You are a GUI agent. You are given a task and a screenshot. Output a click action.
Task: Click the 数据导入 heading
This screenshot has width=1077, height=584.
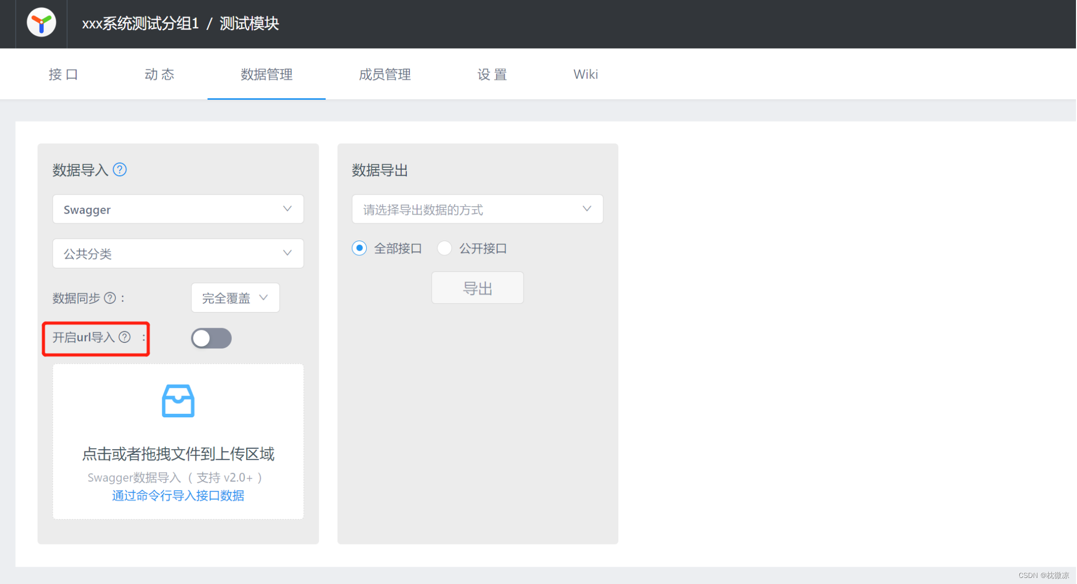pos(80,170)
